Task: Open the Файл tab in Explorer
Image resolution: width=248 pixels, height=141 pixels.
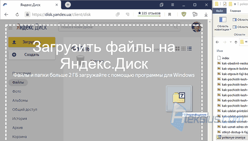Action: 219,11
